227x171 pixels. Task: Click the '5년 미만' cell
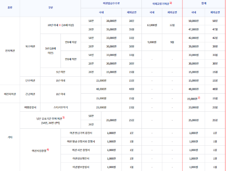coord(61,72)
